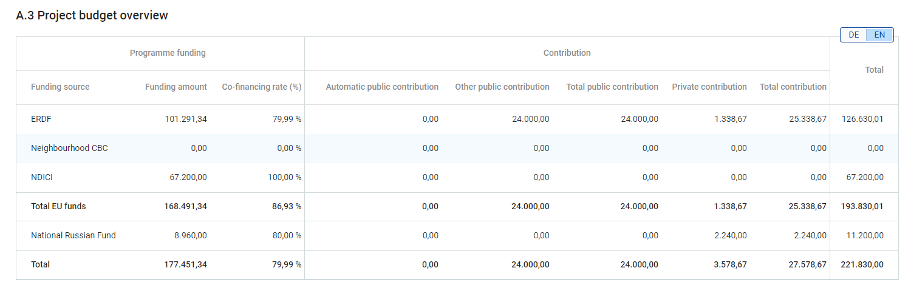Click the Private contribution column header
This screenshot has width=911, height=285.
(x=709, y=87)
